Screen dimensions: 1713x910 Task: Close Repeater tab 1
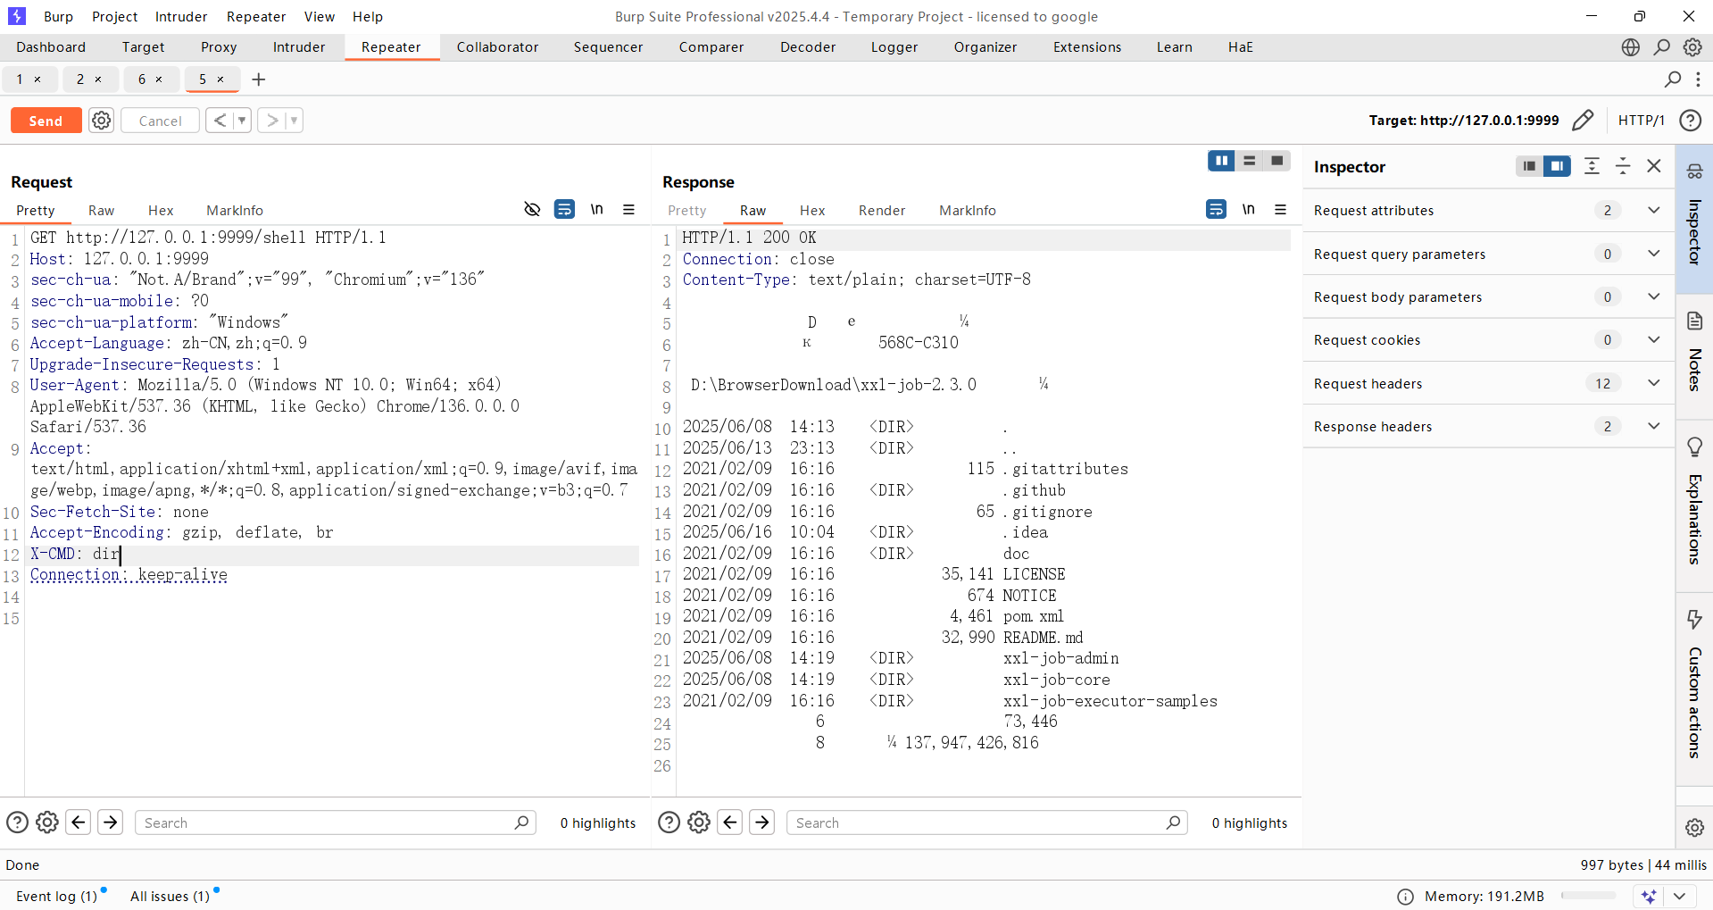pyautogui.click(x=37, y=79)
